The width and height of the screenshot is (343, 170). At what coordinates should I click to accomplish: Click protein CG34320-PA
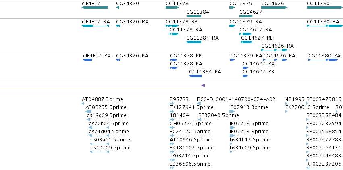pyautogui.click(x=118, y=60)
